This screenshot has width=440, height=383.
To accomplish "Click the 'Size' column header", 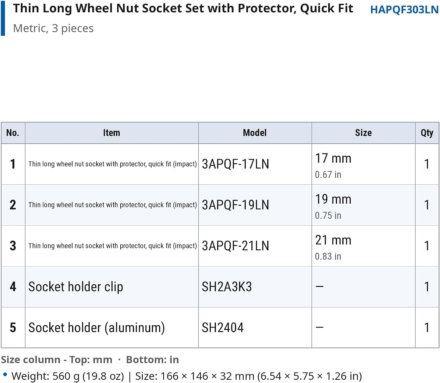I will [363, 133].
